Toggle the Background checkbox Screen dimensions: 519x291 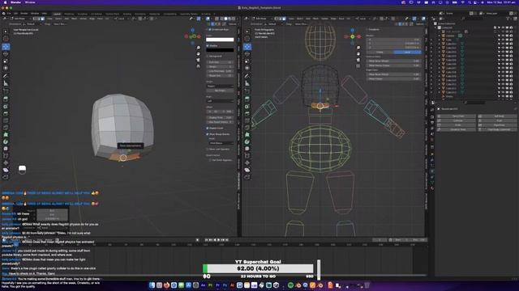[x=208, y=57]
